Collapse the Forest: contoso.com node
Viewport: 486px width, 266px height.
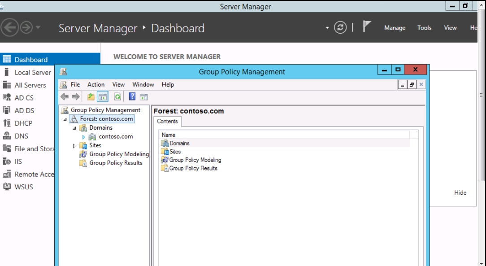(x=65, y=119)
